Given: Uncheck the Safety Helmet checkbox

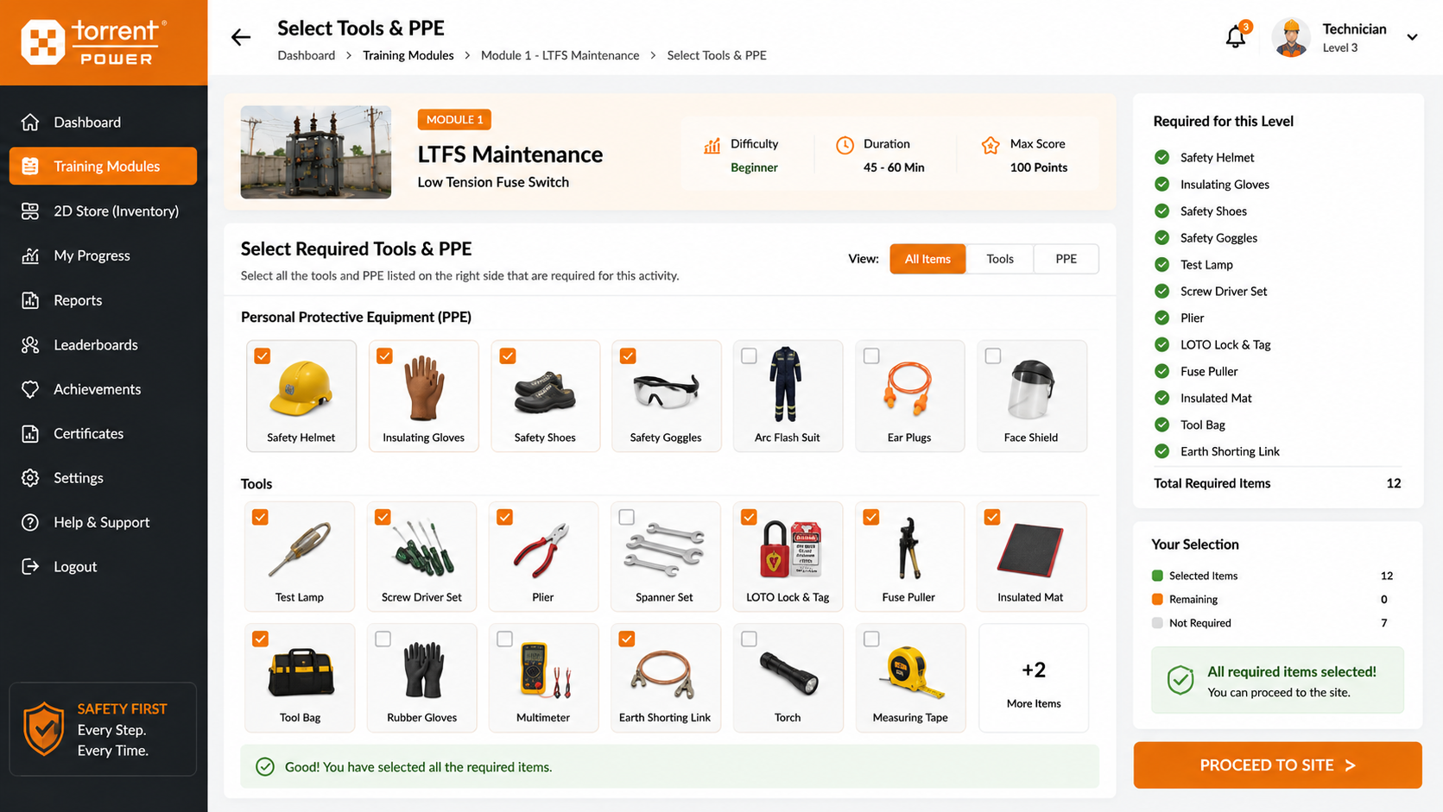Looking at the screenshot, I should tap(263, 356).
